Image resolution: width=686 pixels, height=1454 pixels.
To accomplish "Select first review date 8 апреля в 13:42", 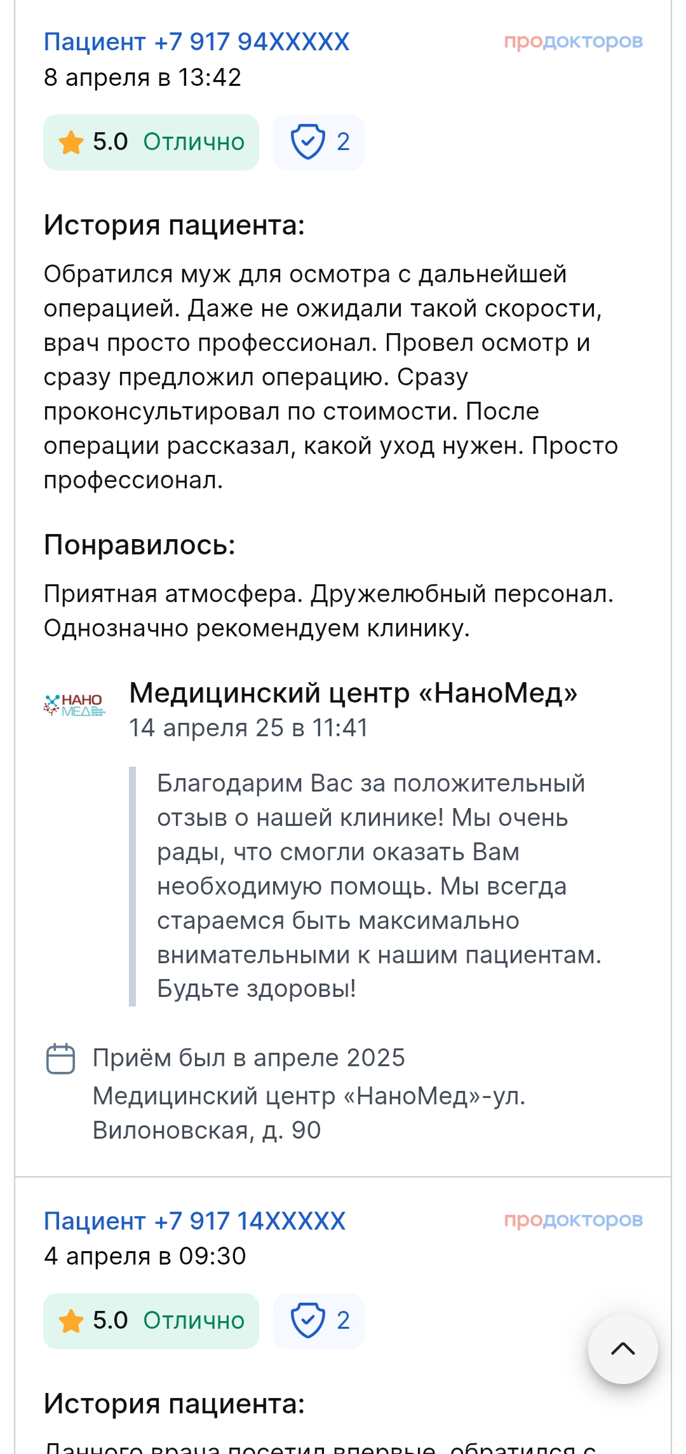I will 142,78.
